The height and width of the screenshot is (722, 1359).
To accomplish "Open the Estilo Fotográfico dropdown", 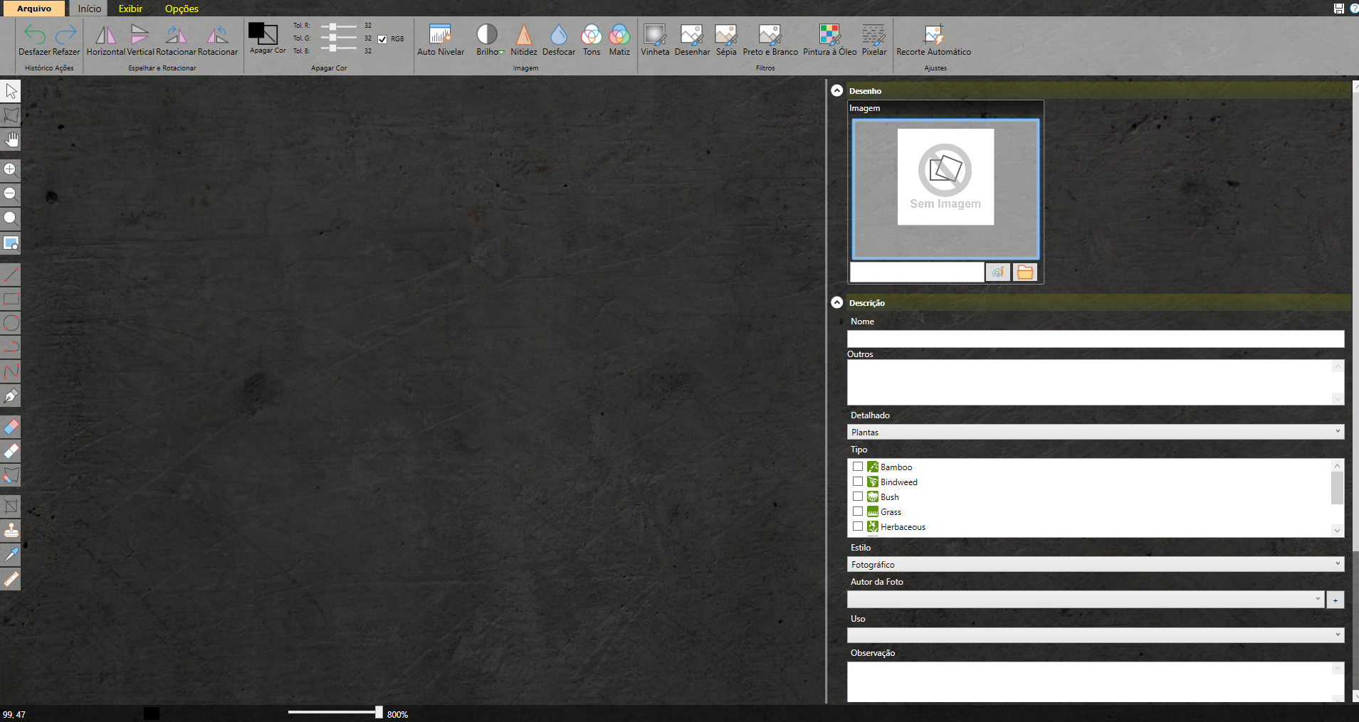I will 1095,564.
